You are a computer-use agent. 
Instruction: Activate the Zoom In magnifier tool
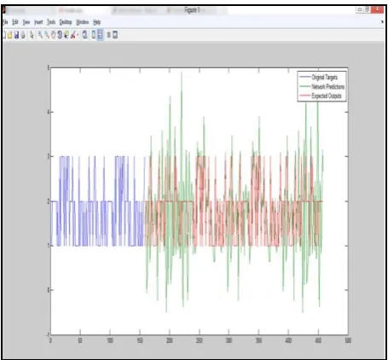coord(40,35)
